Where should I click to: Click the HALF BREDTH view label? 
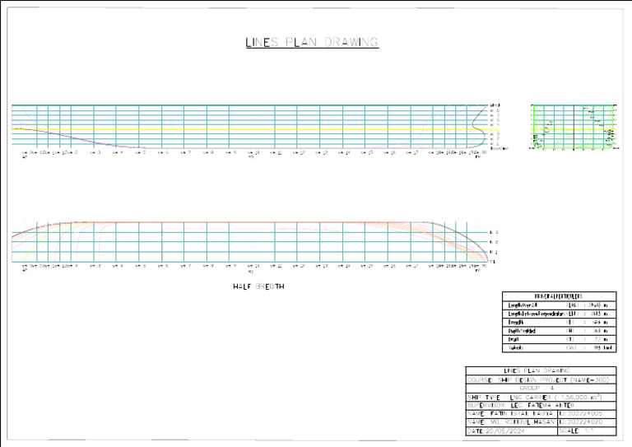click(x=258, y=286)
